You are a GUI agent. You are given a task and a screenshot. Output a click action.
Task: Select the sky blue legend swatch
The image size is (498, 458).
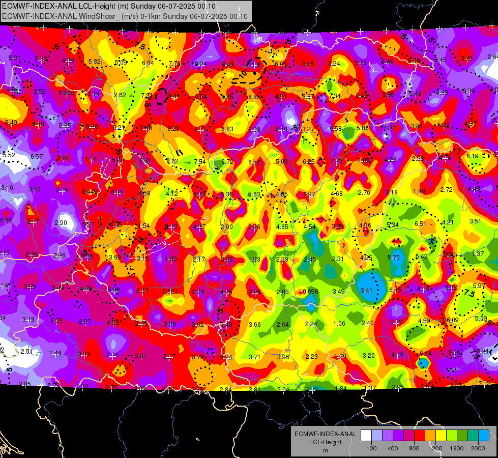tap(484, 436)
